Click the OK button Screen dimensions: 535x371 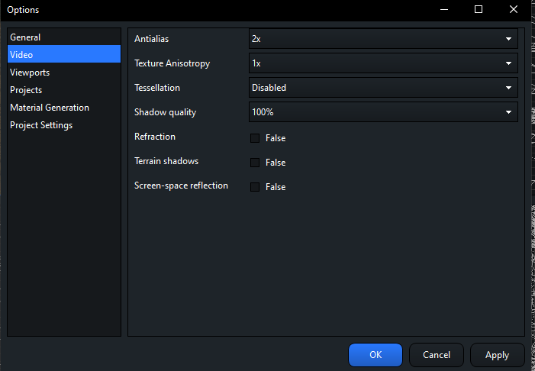click(x=375, y=355)
